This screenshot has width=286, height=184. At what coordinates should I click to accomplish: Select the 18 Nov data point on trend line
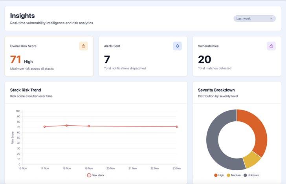tap(66, 126)
